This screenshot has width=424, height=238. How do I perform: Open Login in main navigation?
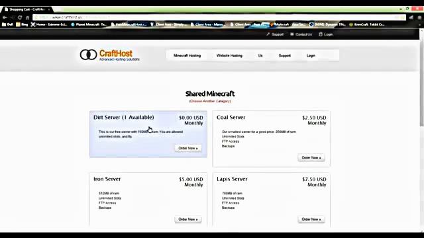(311, 56)
